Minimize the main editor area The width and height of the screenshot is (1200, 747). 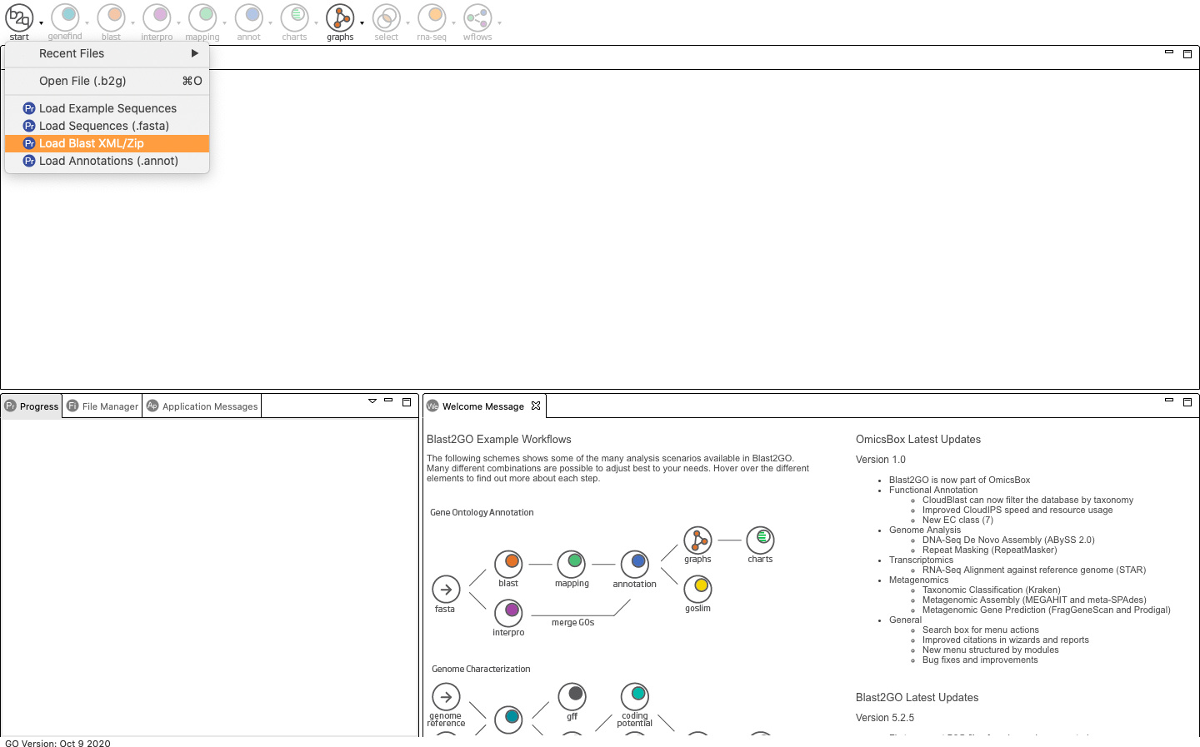click(1169, 52)
